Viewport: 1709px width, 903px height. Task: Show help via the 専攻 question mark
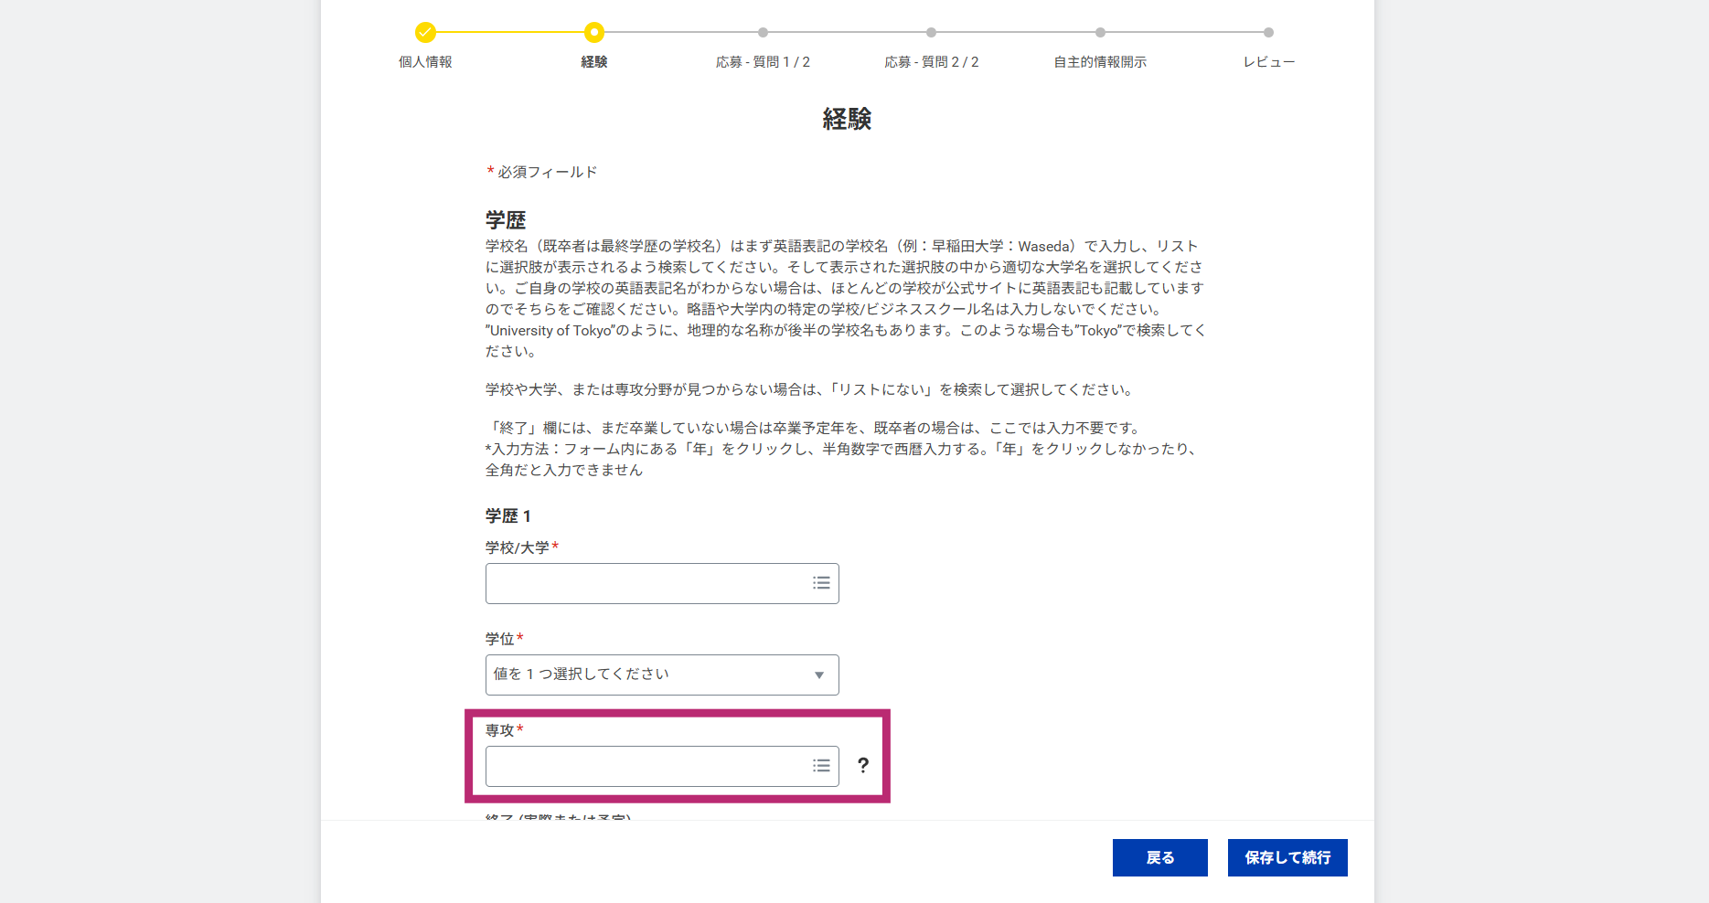coord(863,766)
